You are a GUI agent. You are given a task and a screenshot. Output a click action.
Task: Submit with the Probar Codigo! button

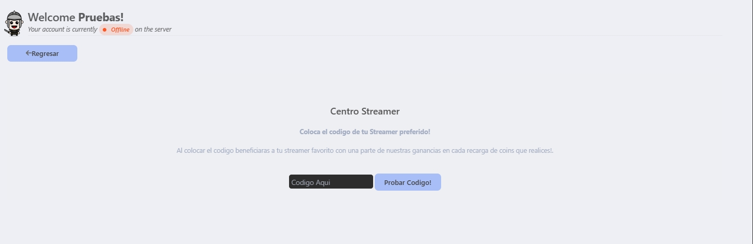(x=408, y=182)
